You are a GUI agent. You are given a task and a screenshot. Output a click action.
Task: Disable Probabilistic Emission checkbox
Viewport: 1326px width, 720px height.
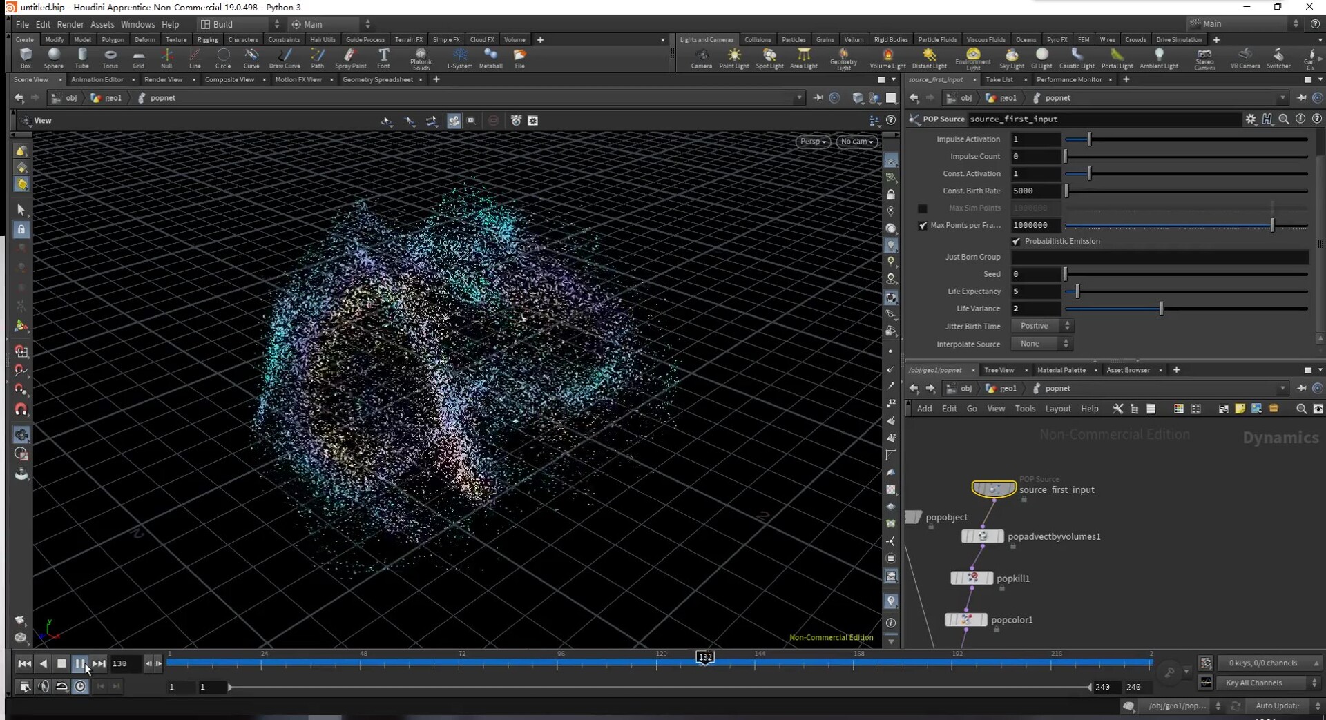(1016, 242)
